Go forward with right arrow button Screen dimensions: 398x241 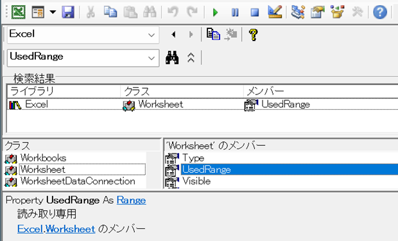(x=191, y=34)
